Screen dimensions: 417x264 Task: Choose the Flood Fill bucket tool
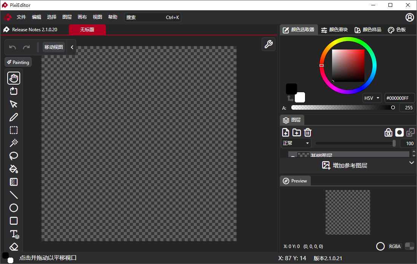point(14,169)
